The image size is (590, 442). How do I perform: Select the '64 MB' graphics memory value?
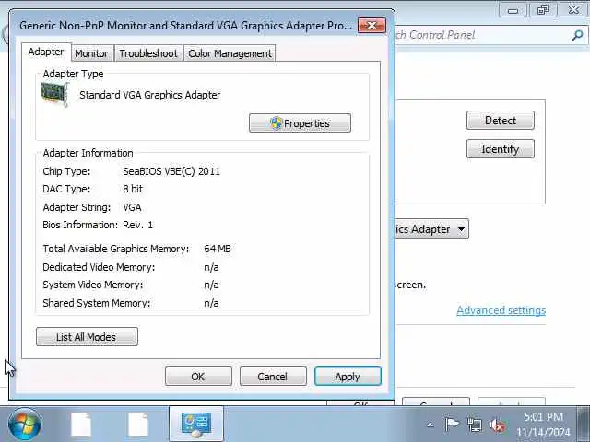(218, 249)
